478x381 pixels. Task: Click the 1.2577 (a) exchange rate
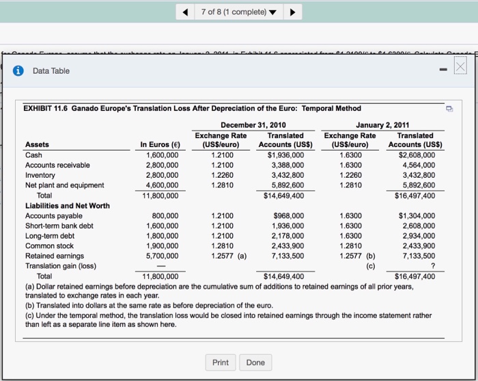229,256
